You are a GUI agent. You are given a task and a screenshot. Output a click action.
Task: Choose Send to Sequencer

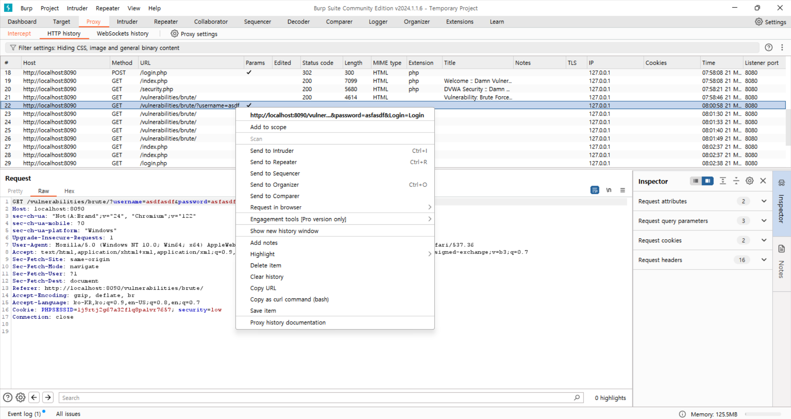pos(335,174)
